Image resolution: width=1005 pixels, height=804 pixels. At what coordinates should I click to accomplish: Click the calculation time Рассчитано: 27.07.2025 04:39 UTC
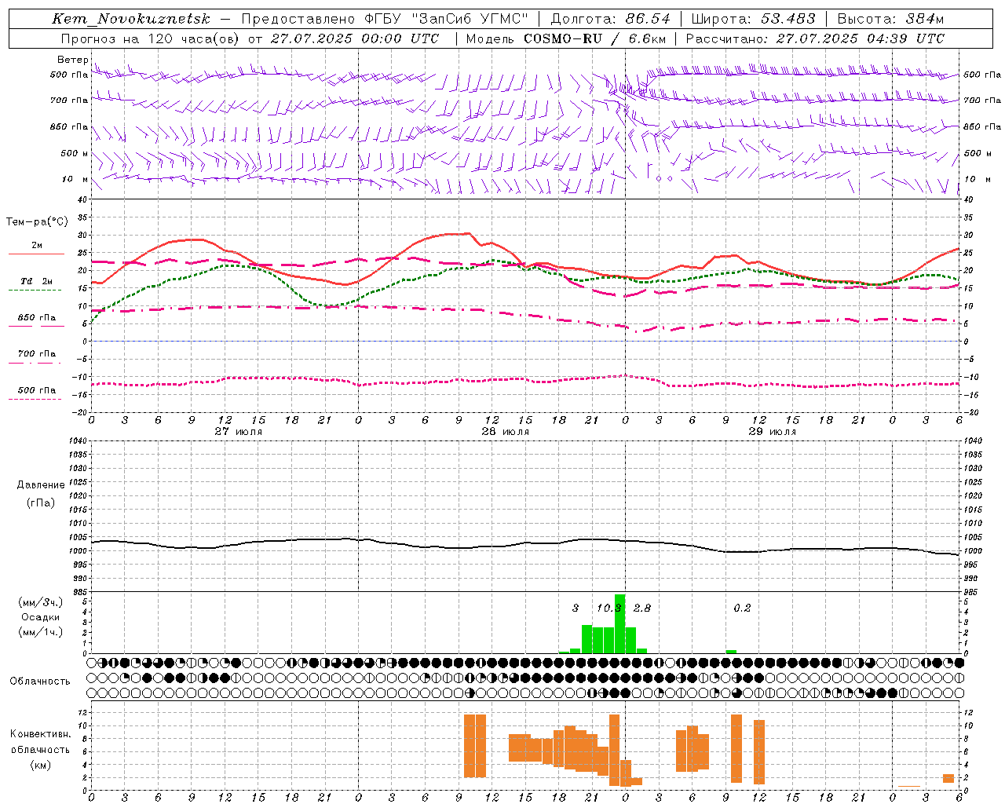pos(815,38)
